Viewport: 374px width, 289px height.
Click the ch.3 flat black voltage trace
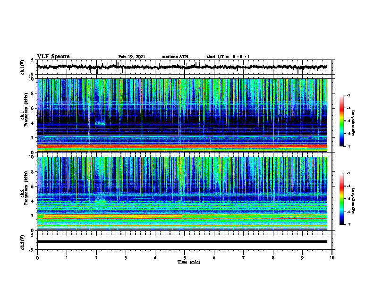[182, 242]
